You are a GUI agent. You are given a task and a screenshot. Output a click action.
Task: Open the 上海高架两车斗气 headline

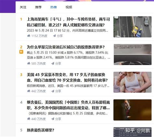(x=68, y=22)
